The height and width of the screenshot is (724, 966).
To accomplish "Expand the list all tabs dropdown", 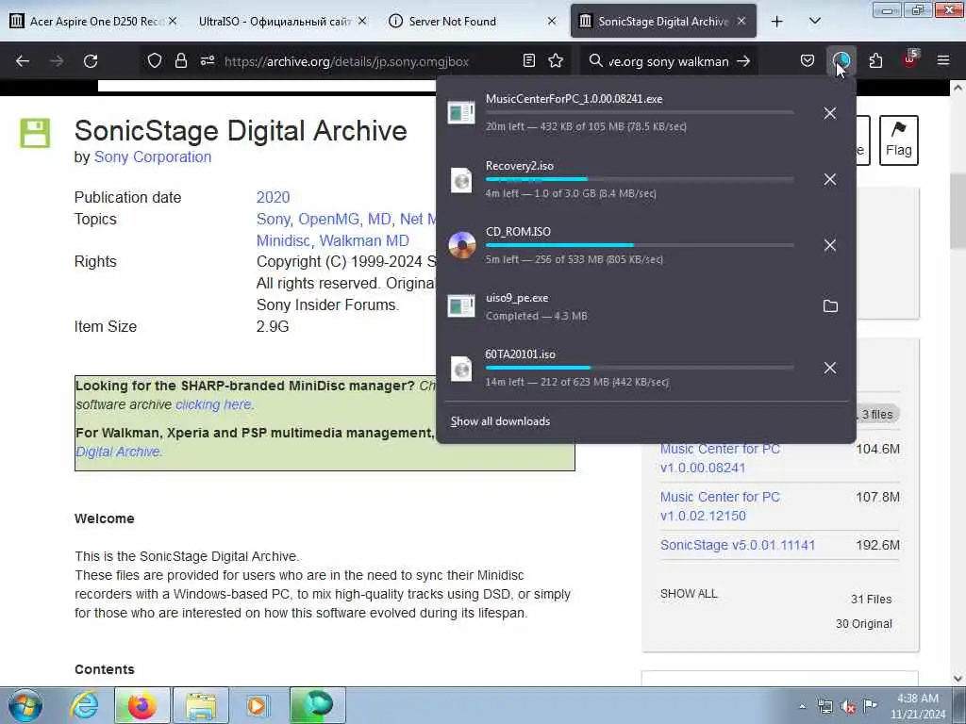I will tap(814, 21).
